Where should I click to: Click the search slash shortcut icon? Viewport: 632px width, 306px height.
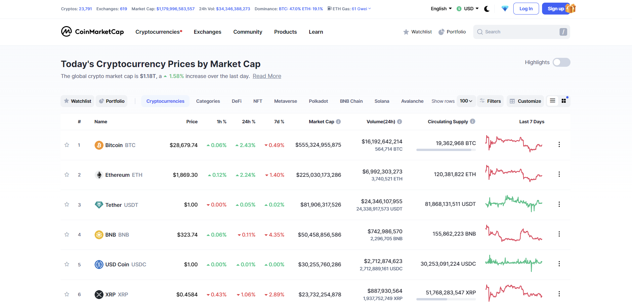click(563, 32)
